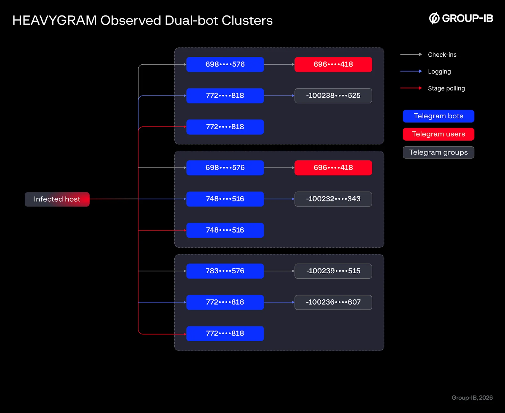
Task: Select the 748••••516 bot fed by red arrow
Action: pos(225,230)
